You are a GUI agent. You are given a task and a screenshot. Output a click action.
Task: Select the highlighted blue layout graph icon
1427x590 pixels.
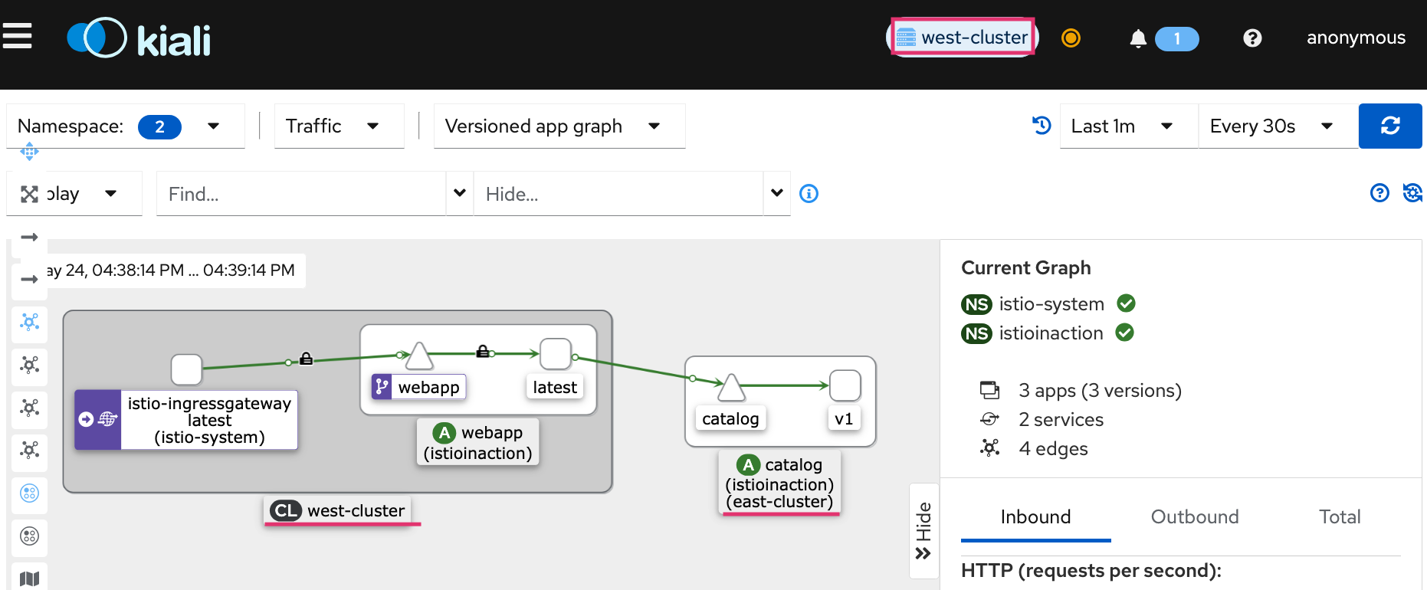(29, 322)
